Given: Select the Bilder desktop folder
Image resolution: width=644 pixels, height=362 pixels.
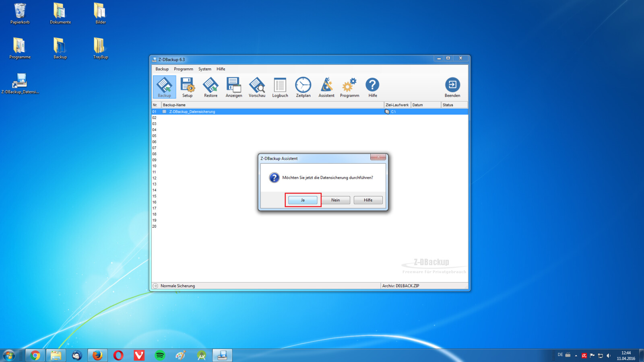Looking at the screenshot, I should point(101,14).
